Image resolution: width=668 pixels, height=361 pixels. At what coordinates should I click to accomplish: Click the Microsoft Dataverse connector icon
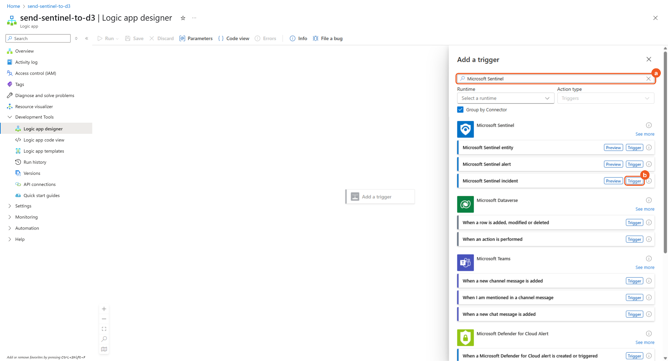tap(465, 204)
